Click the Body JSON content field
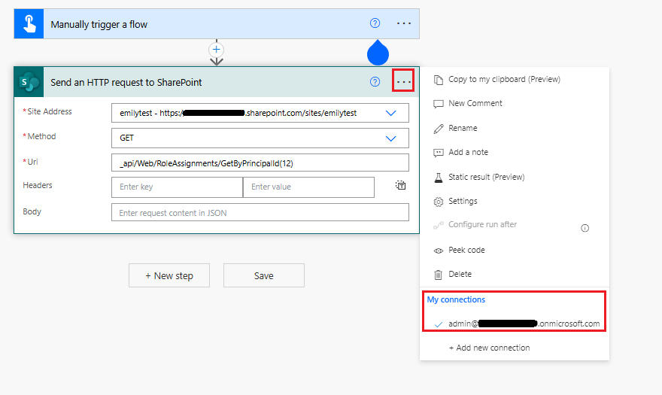Screen dimensions: 662x395 (260, 212)
